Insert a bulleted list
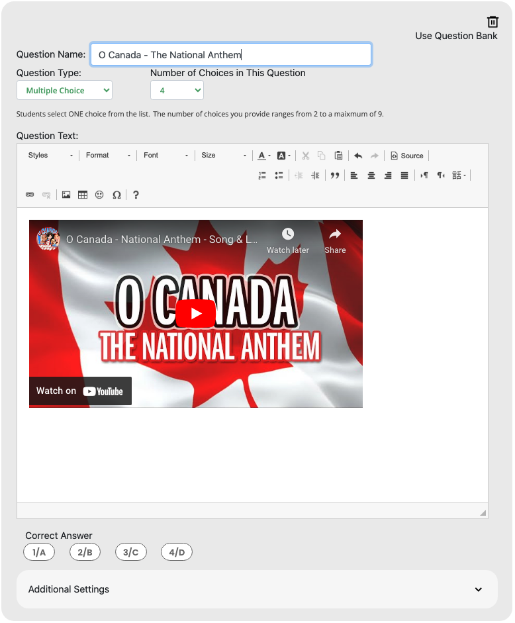This screenshot has height=623, width=515. point(279,175)
